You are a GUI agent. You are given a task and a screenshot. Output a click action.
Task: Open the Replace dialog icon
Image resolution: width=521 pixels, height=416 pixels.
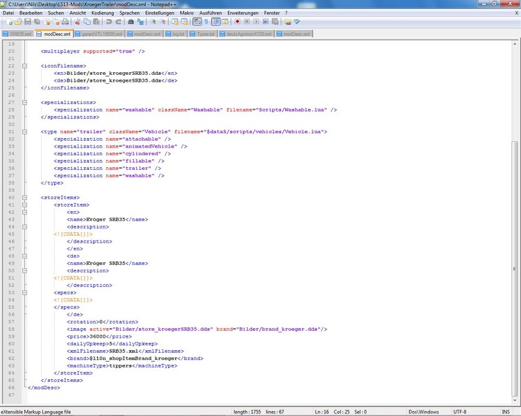pos(140,22)
